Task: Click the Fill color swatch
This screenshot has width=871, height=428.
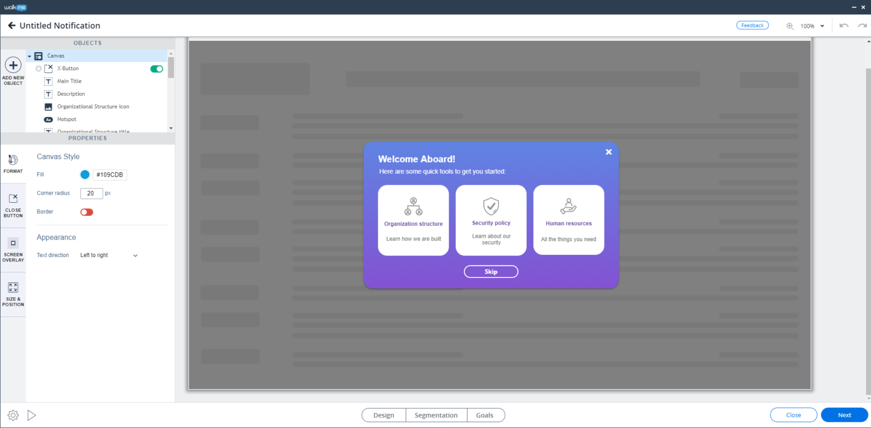Action: tap(84, 174)
